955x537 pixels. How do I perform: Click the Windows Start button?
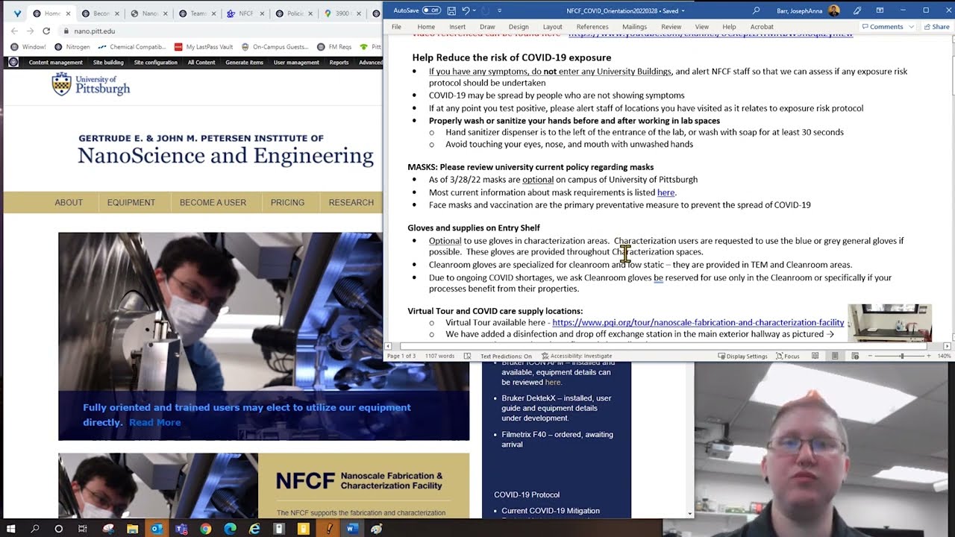pos(11,529)
